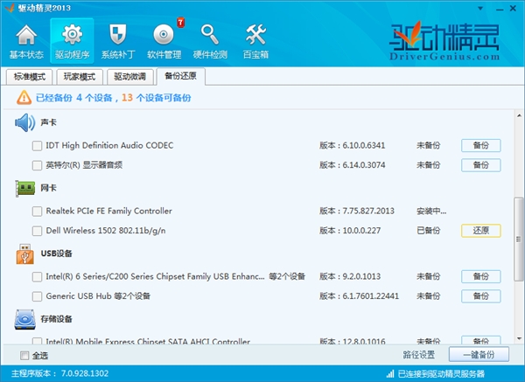Open 软件管理 disc icon
Image resolution: width=525 pixels, height=382 pixels.
pyautogui.click(x=164, y=35)
